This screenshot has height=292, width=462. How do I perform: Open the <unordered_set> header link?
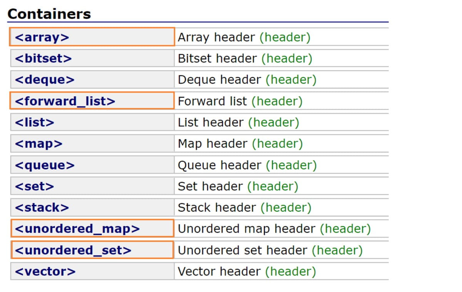(x=73, y=250)
